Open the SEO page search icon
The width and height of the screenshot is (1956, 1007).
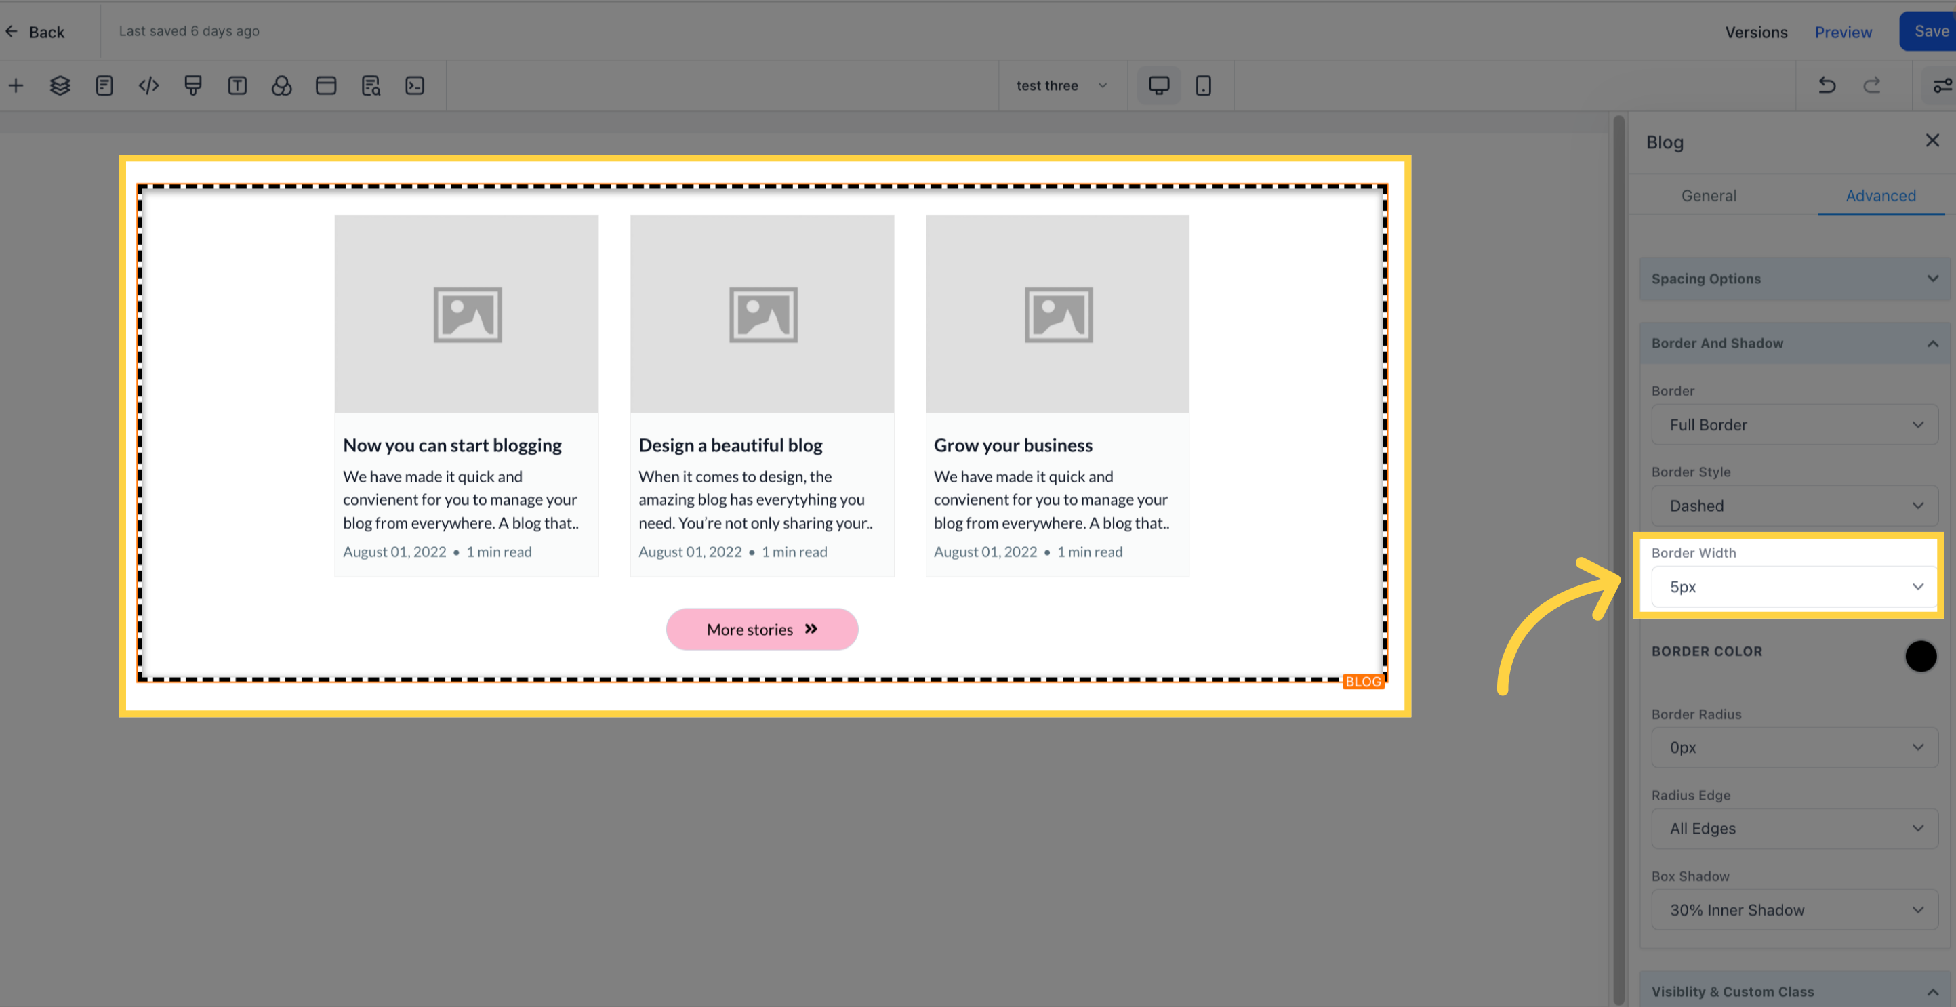pos(371,86)
